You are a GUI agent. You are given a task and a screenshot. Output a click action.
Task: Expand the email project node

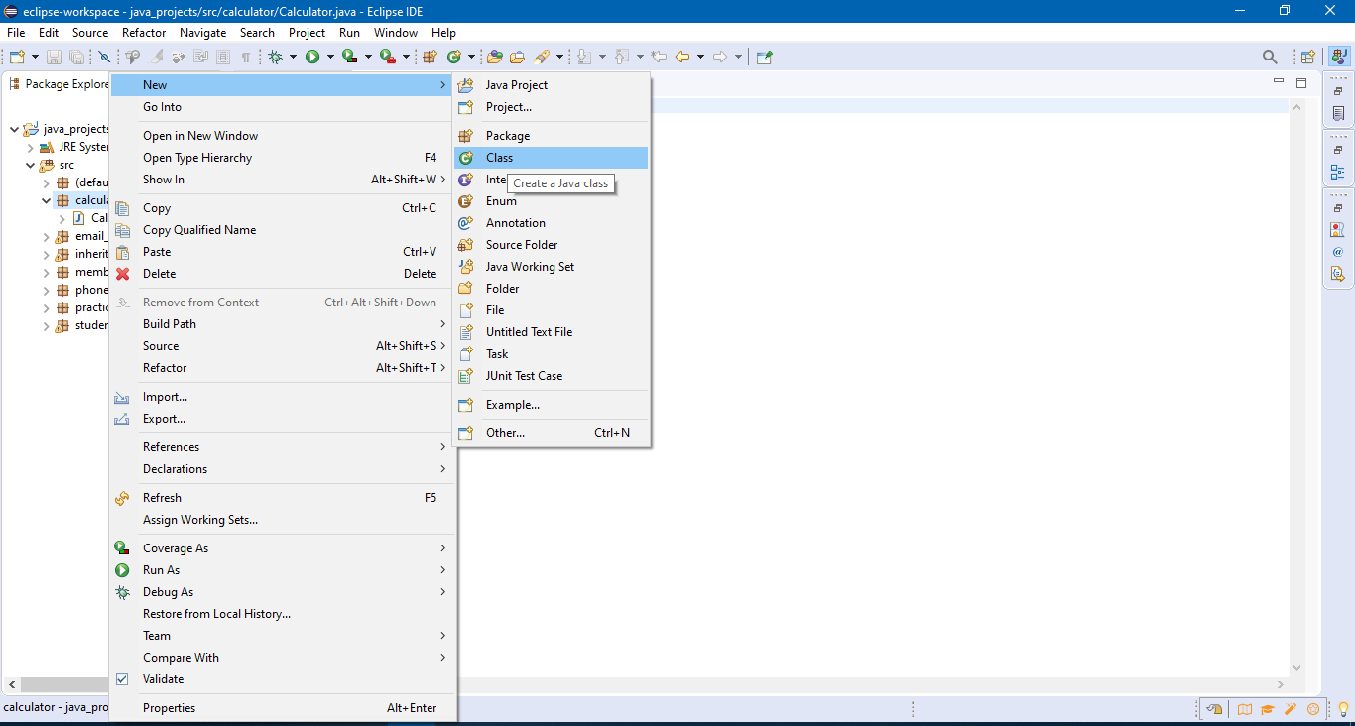(x=46, y=235)
